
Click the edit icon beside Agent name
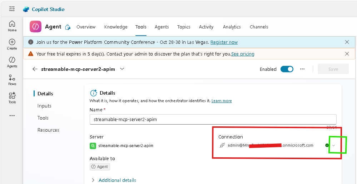68,27
